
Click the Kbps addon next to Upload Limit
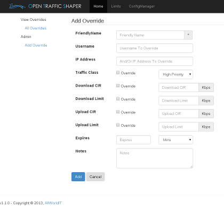(x=206, y=127)
